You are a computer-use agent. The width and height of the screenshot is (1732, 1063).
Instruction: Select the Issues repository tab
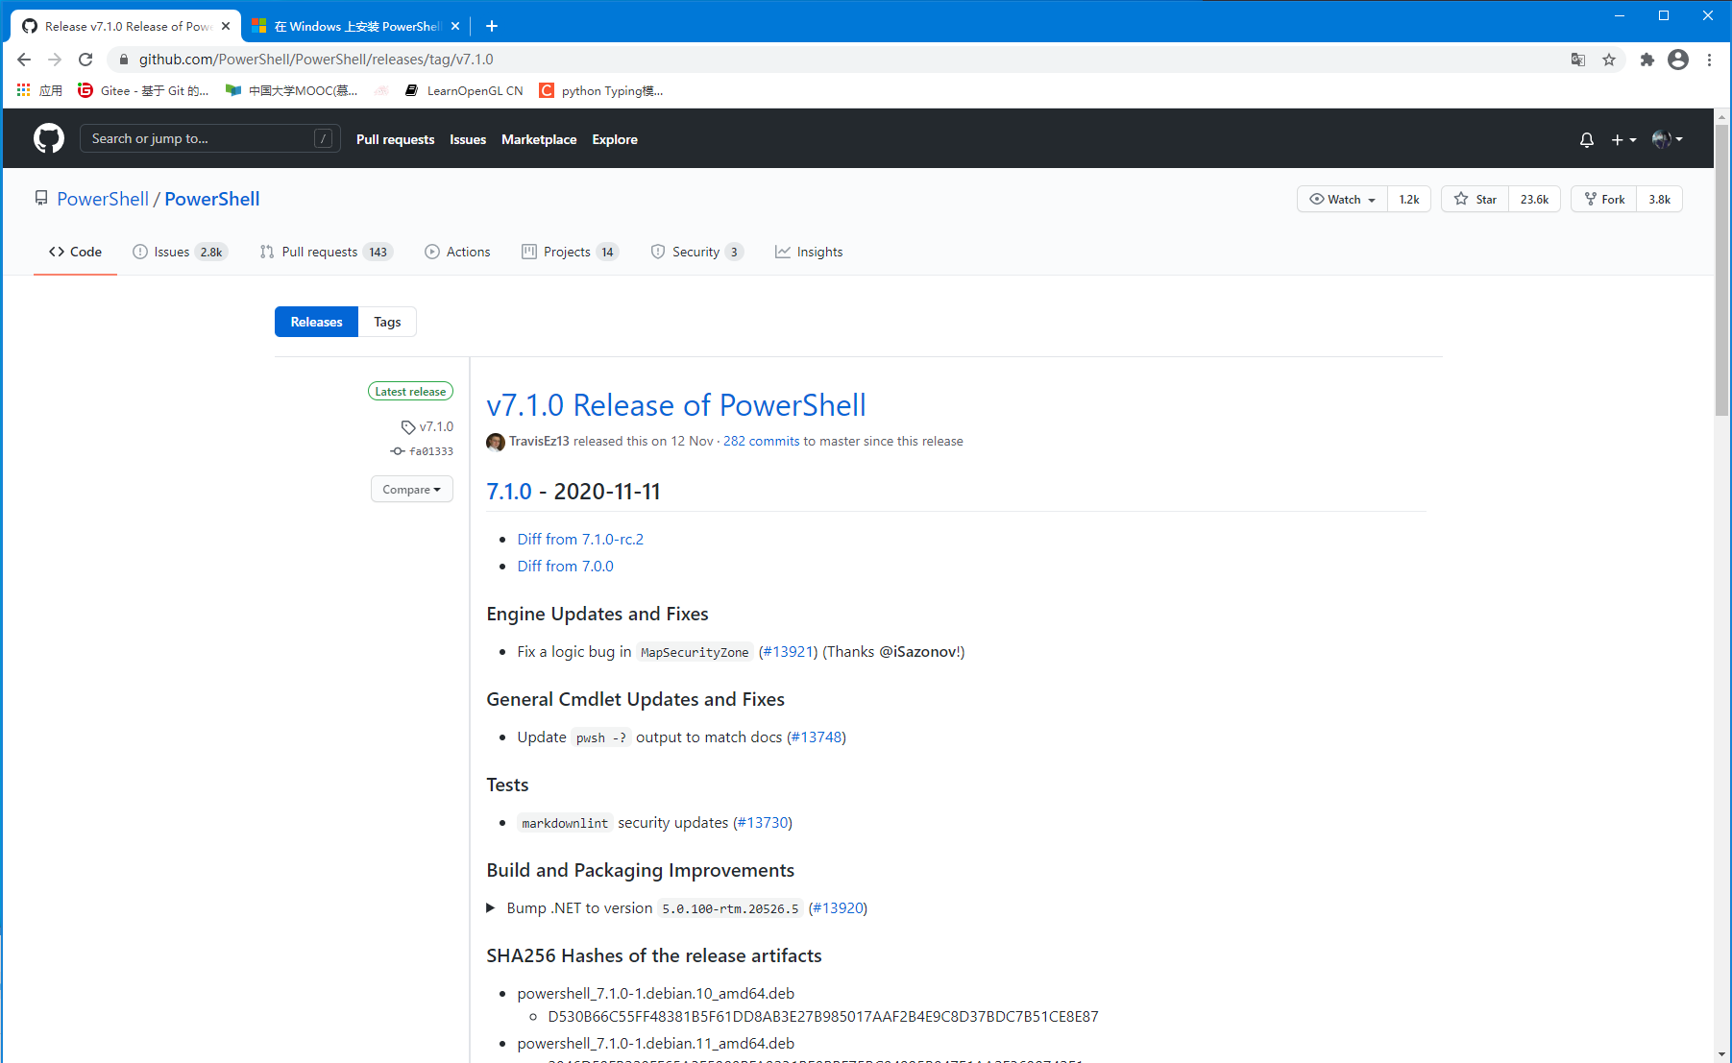pyautogui.click(x=181, y=252)
